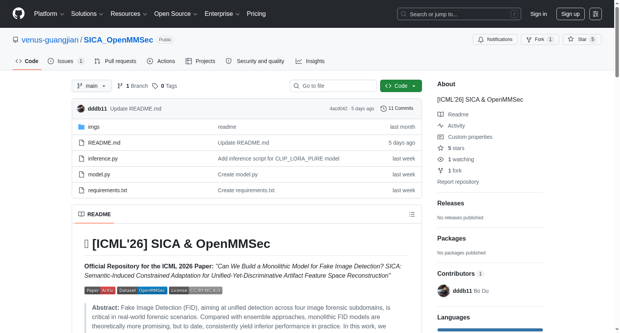Expand the Solutions menu
620x333 pixels.
87,14
